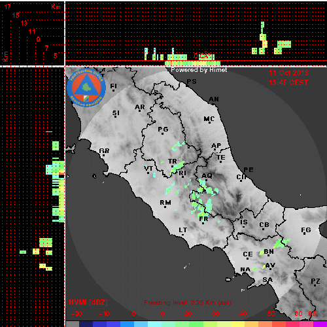This screenshot has height=327, width=327.
Task: Click the 'Powered by Himet' text
Action: coord(199,70)
